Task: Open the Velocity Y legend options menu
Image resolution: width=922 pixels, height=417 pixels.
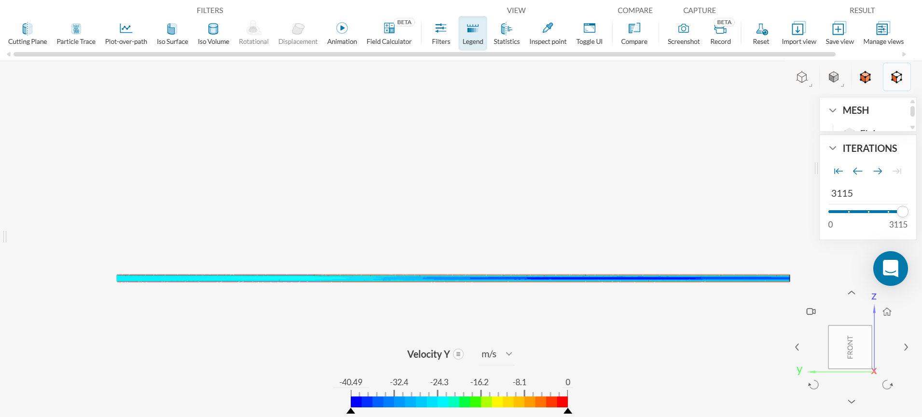Action: point(458,354)
